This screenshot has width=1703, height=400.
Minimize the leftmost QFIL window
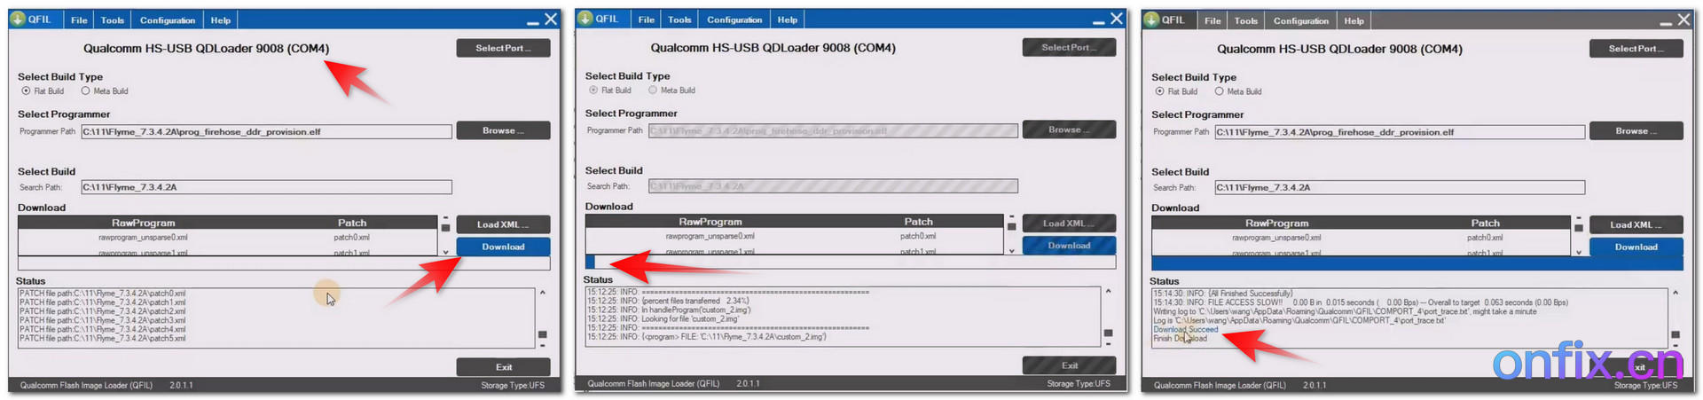(532, 20)
